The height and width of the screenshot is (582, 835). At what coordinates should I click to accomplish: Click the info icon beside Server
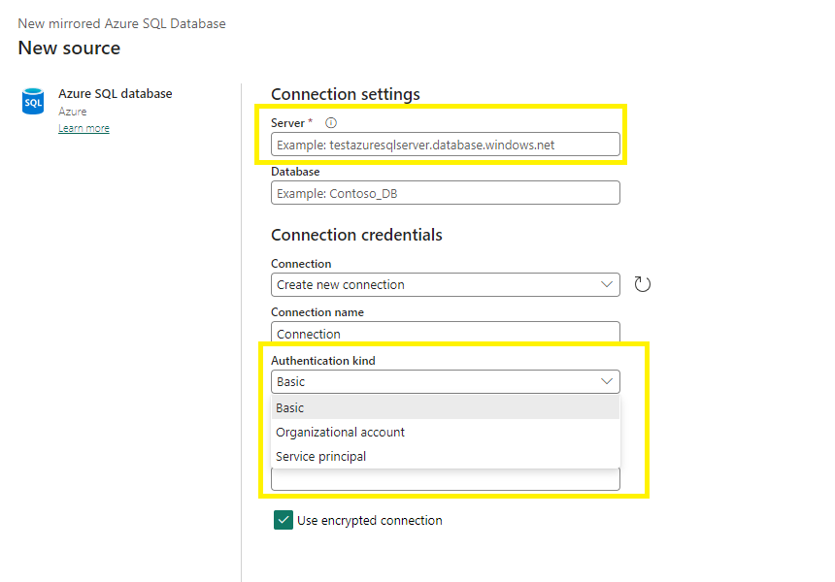(331, 123)
